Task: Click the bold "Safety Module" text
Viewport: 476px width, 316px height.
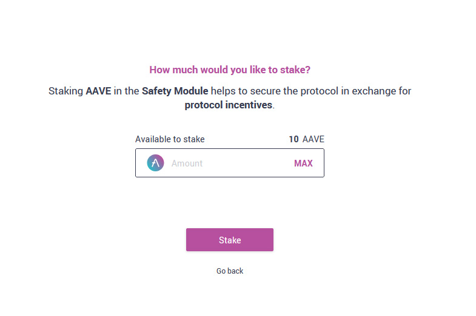Action: [175, 91]
